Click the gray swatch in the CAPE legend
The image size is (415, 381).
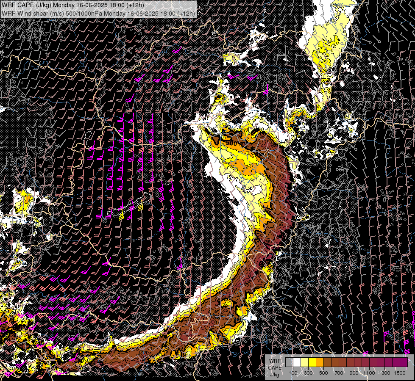pos(289,362)
